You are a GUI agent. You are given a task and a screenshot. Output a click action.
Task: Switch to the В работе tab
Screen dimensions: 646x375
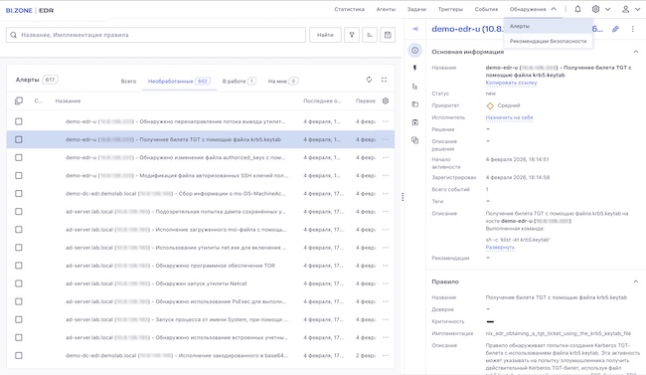239,82
